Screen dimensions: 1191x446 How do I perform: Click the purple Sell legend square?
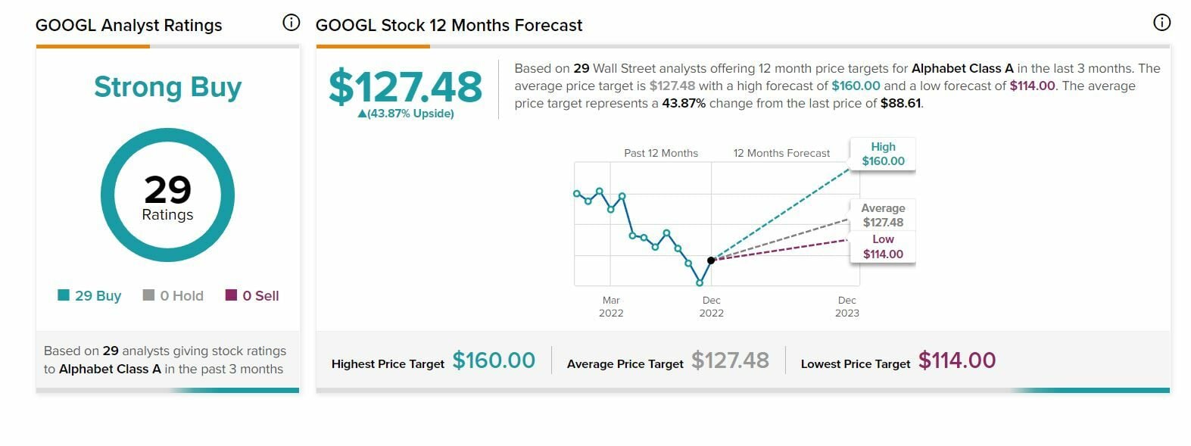pyautogui.click(x=232, y=295)
